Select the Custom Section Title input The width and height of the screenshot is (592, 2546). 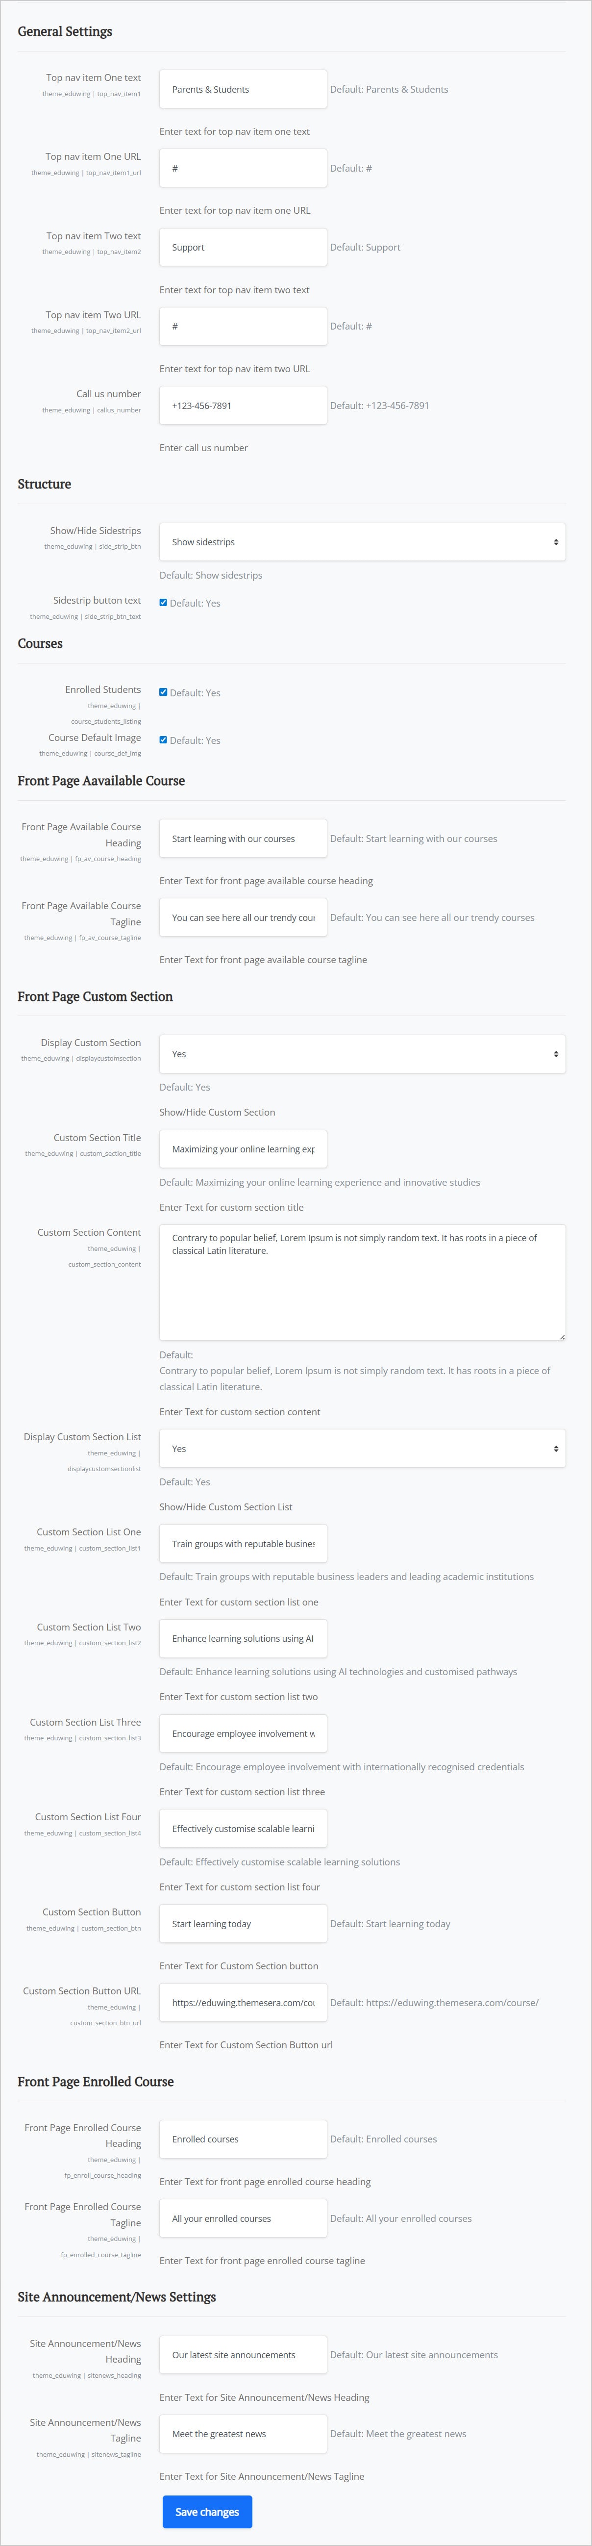pyautogui.click(x=242, y=1147)
